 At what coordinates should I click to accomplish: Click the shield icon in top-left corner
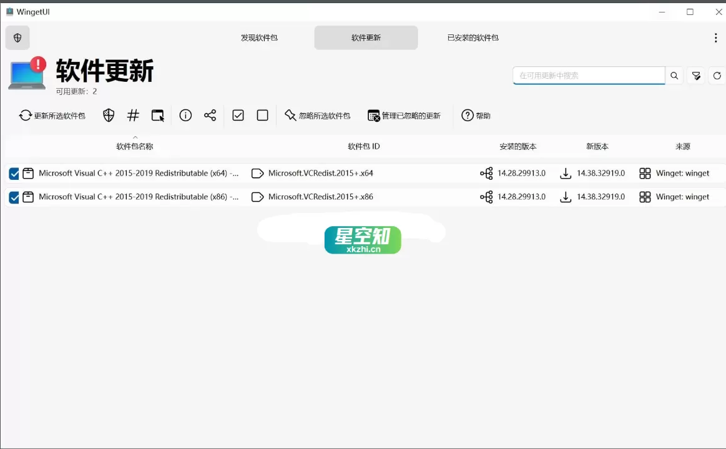(17, 37)
